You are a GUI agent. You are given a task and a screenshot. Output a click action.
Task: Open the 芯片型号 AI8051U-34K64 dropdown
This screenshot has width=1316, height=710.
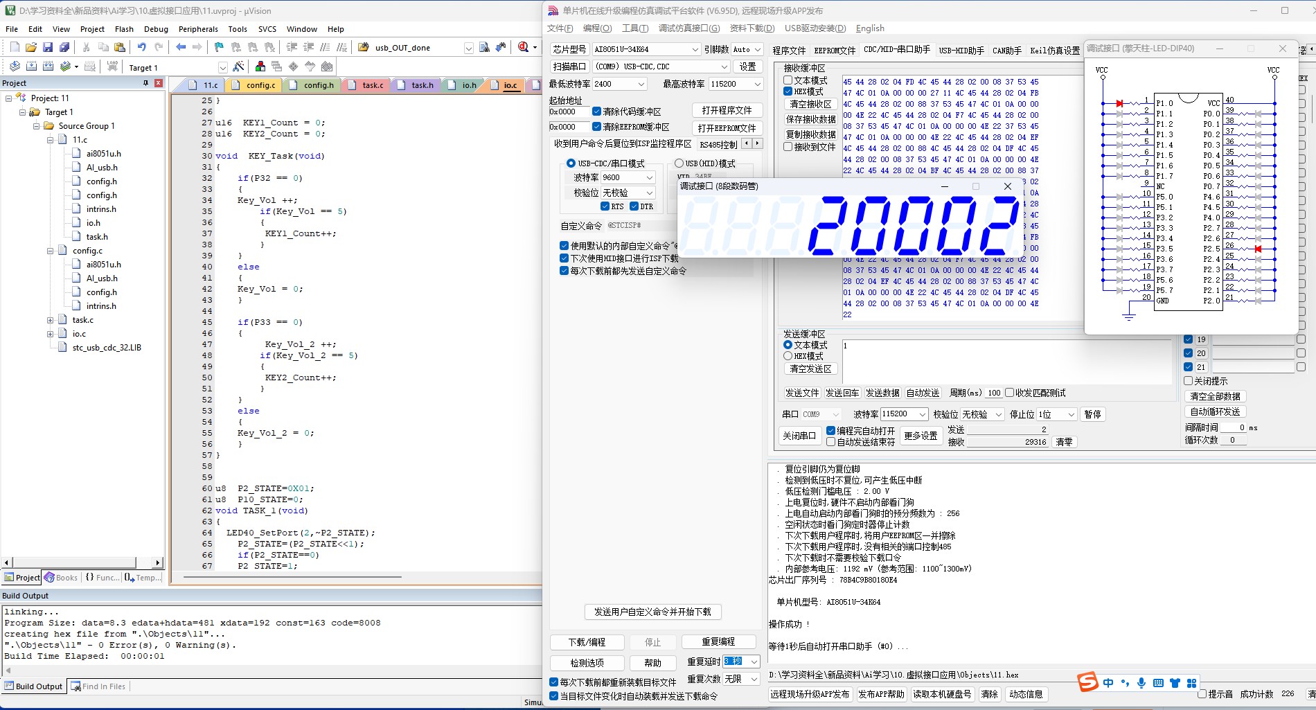[695, 50]
